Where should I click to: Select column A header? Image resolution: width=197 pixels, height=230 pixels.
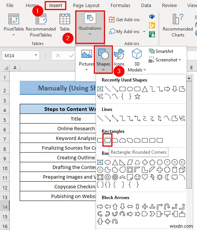coord(15,68)
